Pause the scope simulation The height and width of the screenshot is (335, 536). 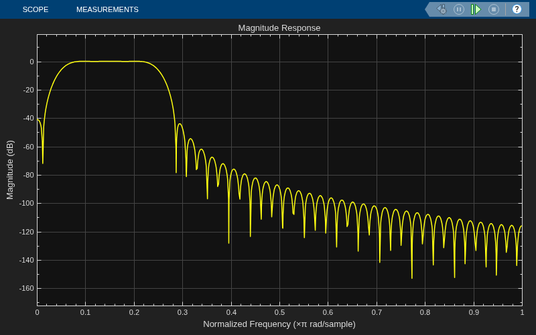tap(459, 9)
